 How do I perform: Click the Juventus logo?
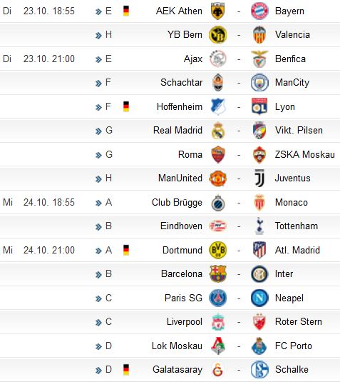pos(259,178)
